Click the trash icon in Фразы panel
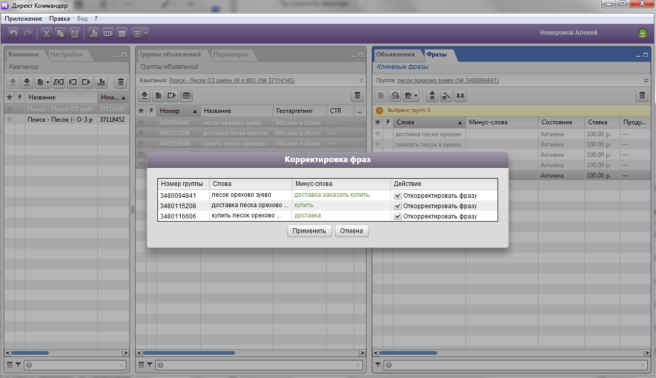 coord(642,95)
